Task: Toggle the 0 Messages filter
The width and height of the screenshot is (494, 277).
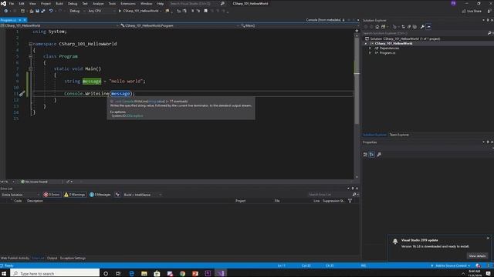Action: click(100, 195)
